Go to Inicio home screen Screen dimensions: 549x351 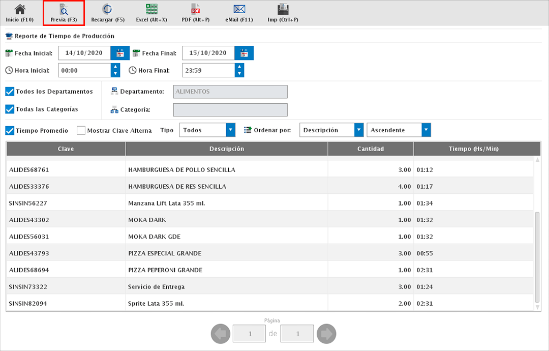click(x=19, y=13)
